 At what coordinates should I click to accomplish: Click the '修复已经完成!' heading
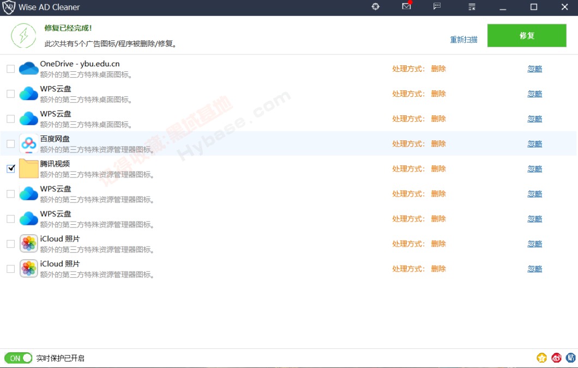pos(68,28)
